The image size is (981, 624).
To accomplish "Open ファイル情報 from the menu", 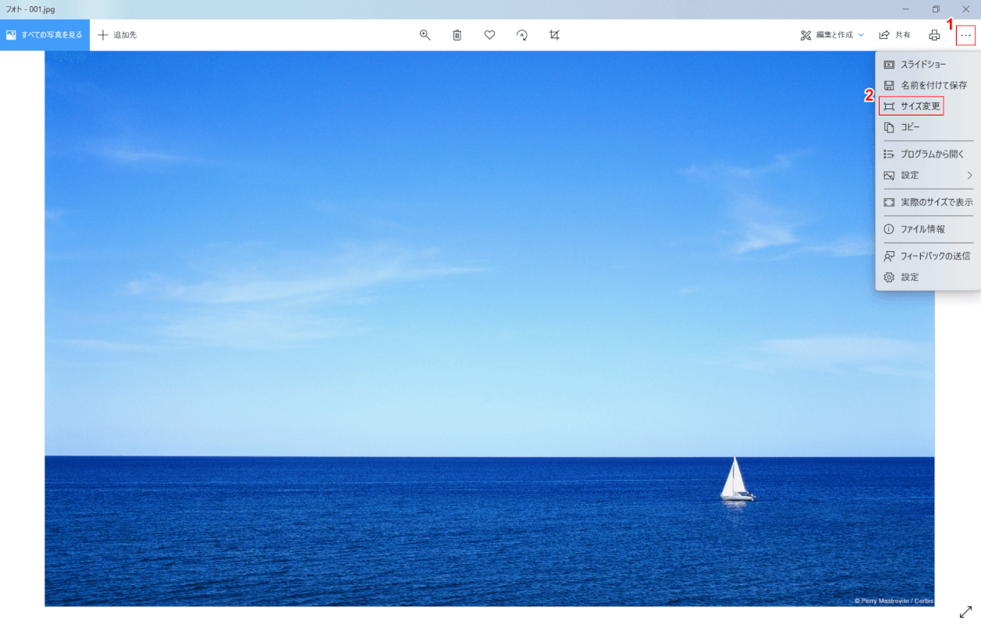I will (922, 229).
